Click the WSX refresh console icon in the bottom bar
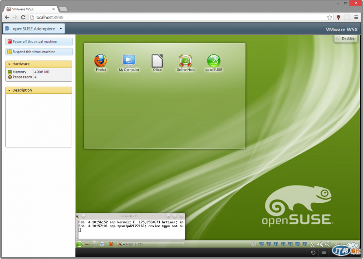Screen dimensions: 363x259 pos(313,253)
